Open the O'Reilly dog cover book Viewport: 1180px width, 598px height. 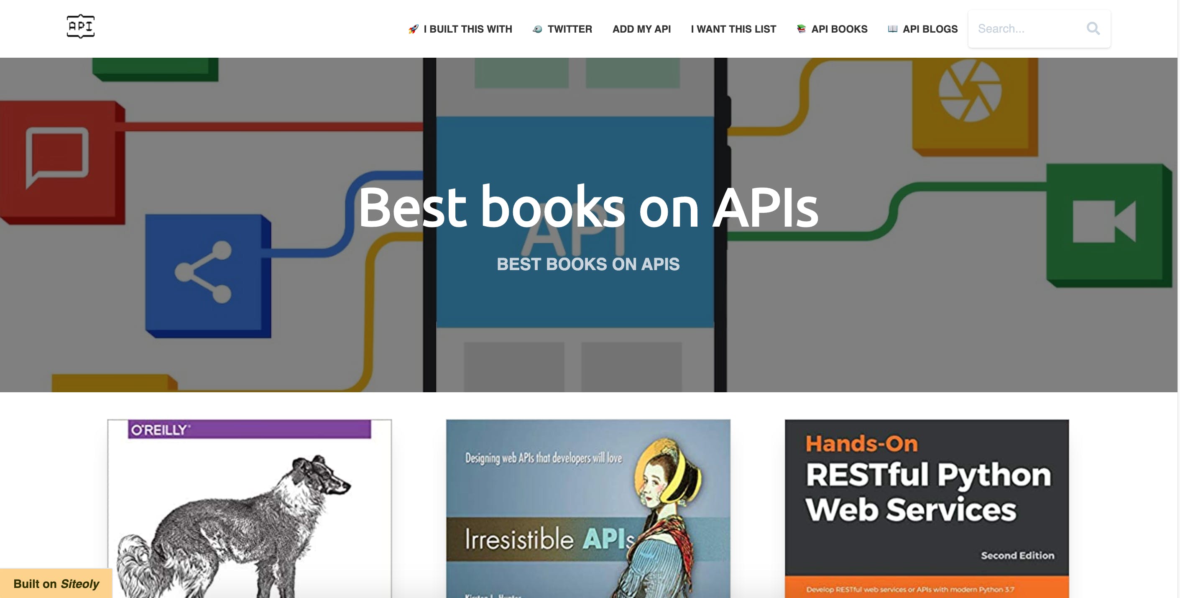(x=250, y=509)
